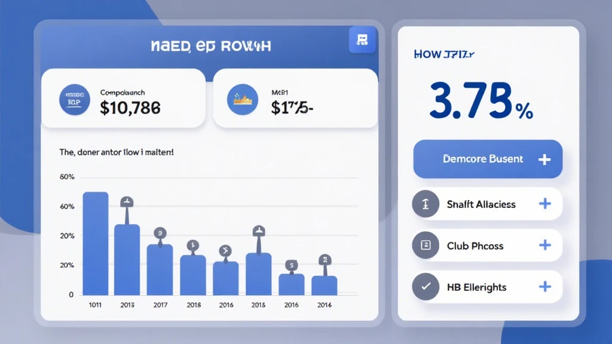Click the Demcore Busent button label

pos(483,159)
